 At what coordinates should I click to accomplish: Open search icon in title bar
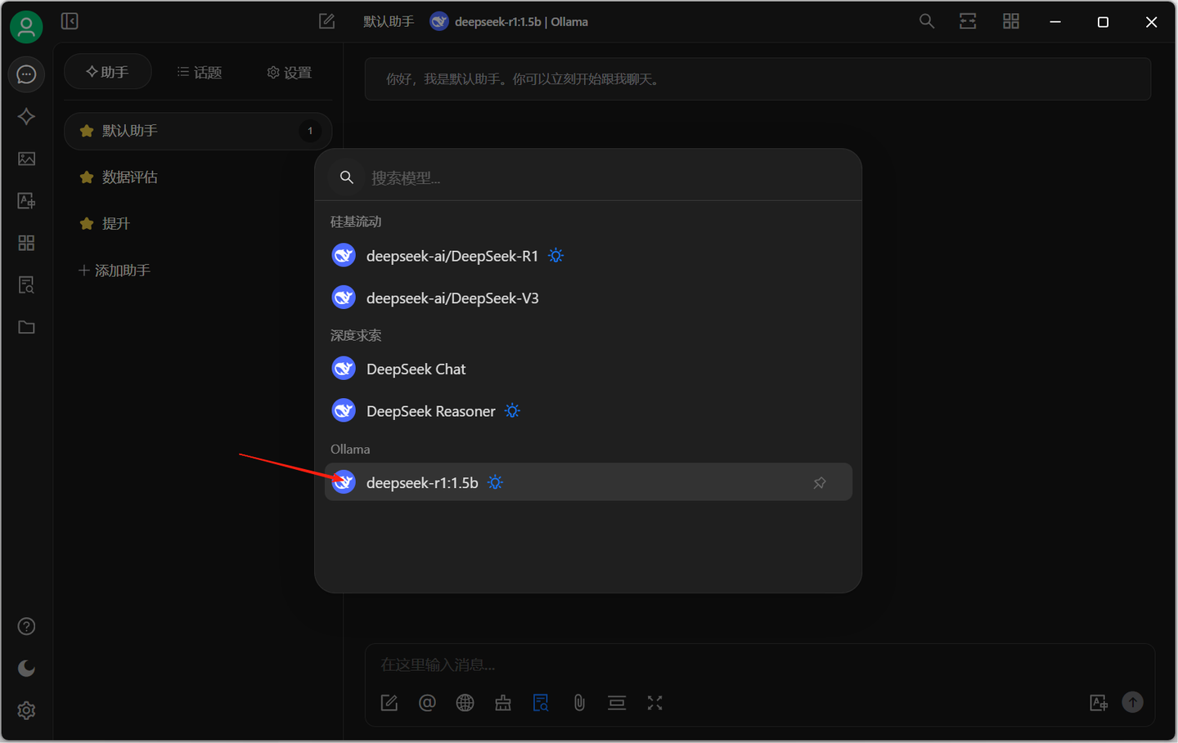[926, 21]
